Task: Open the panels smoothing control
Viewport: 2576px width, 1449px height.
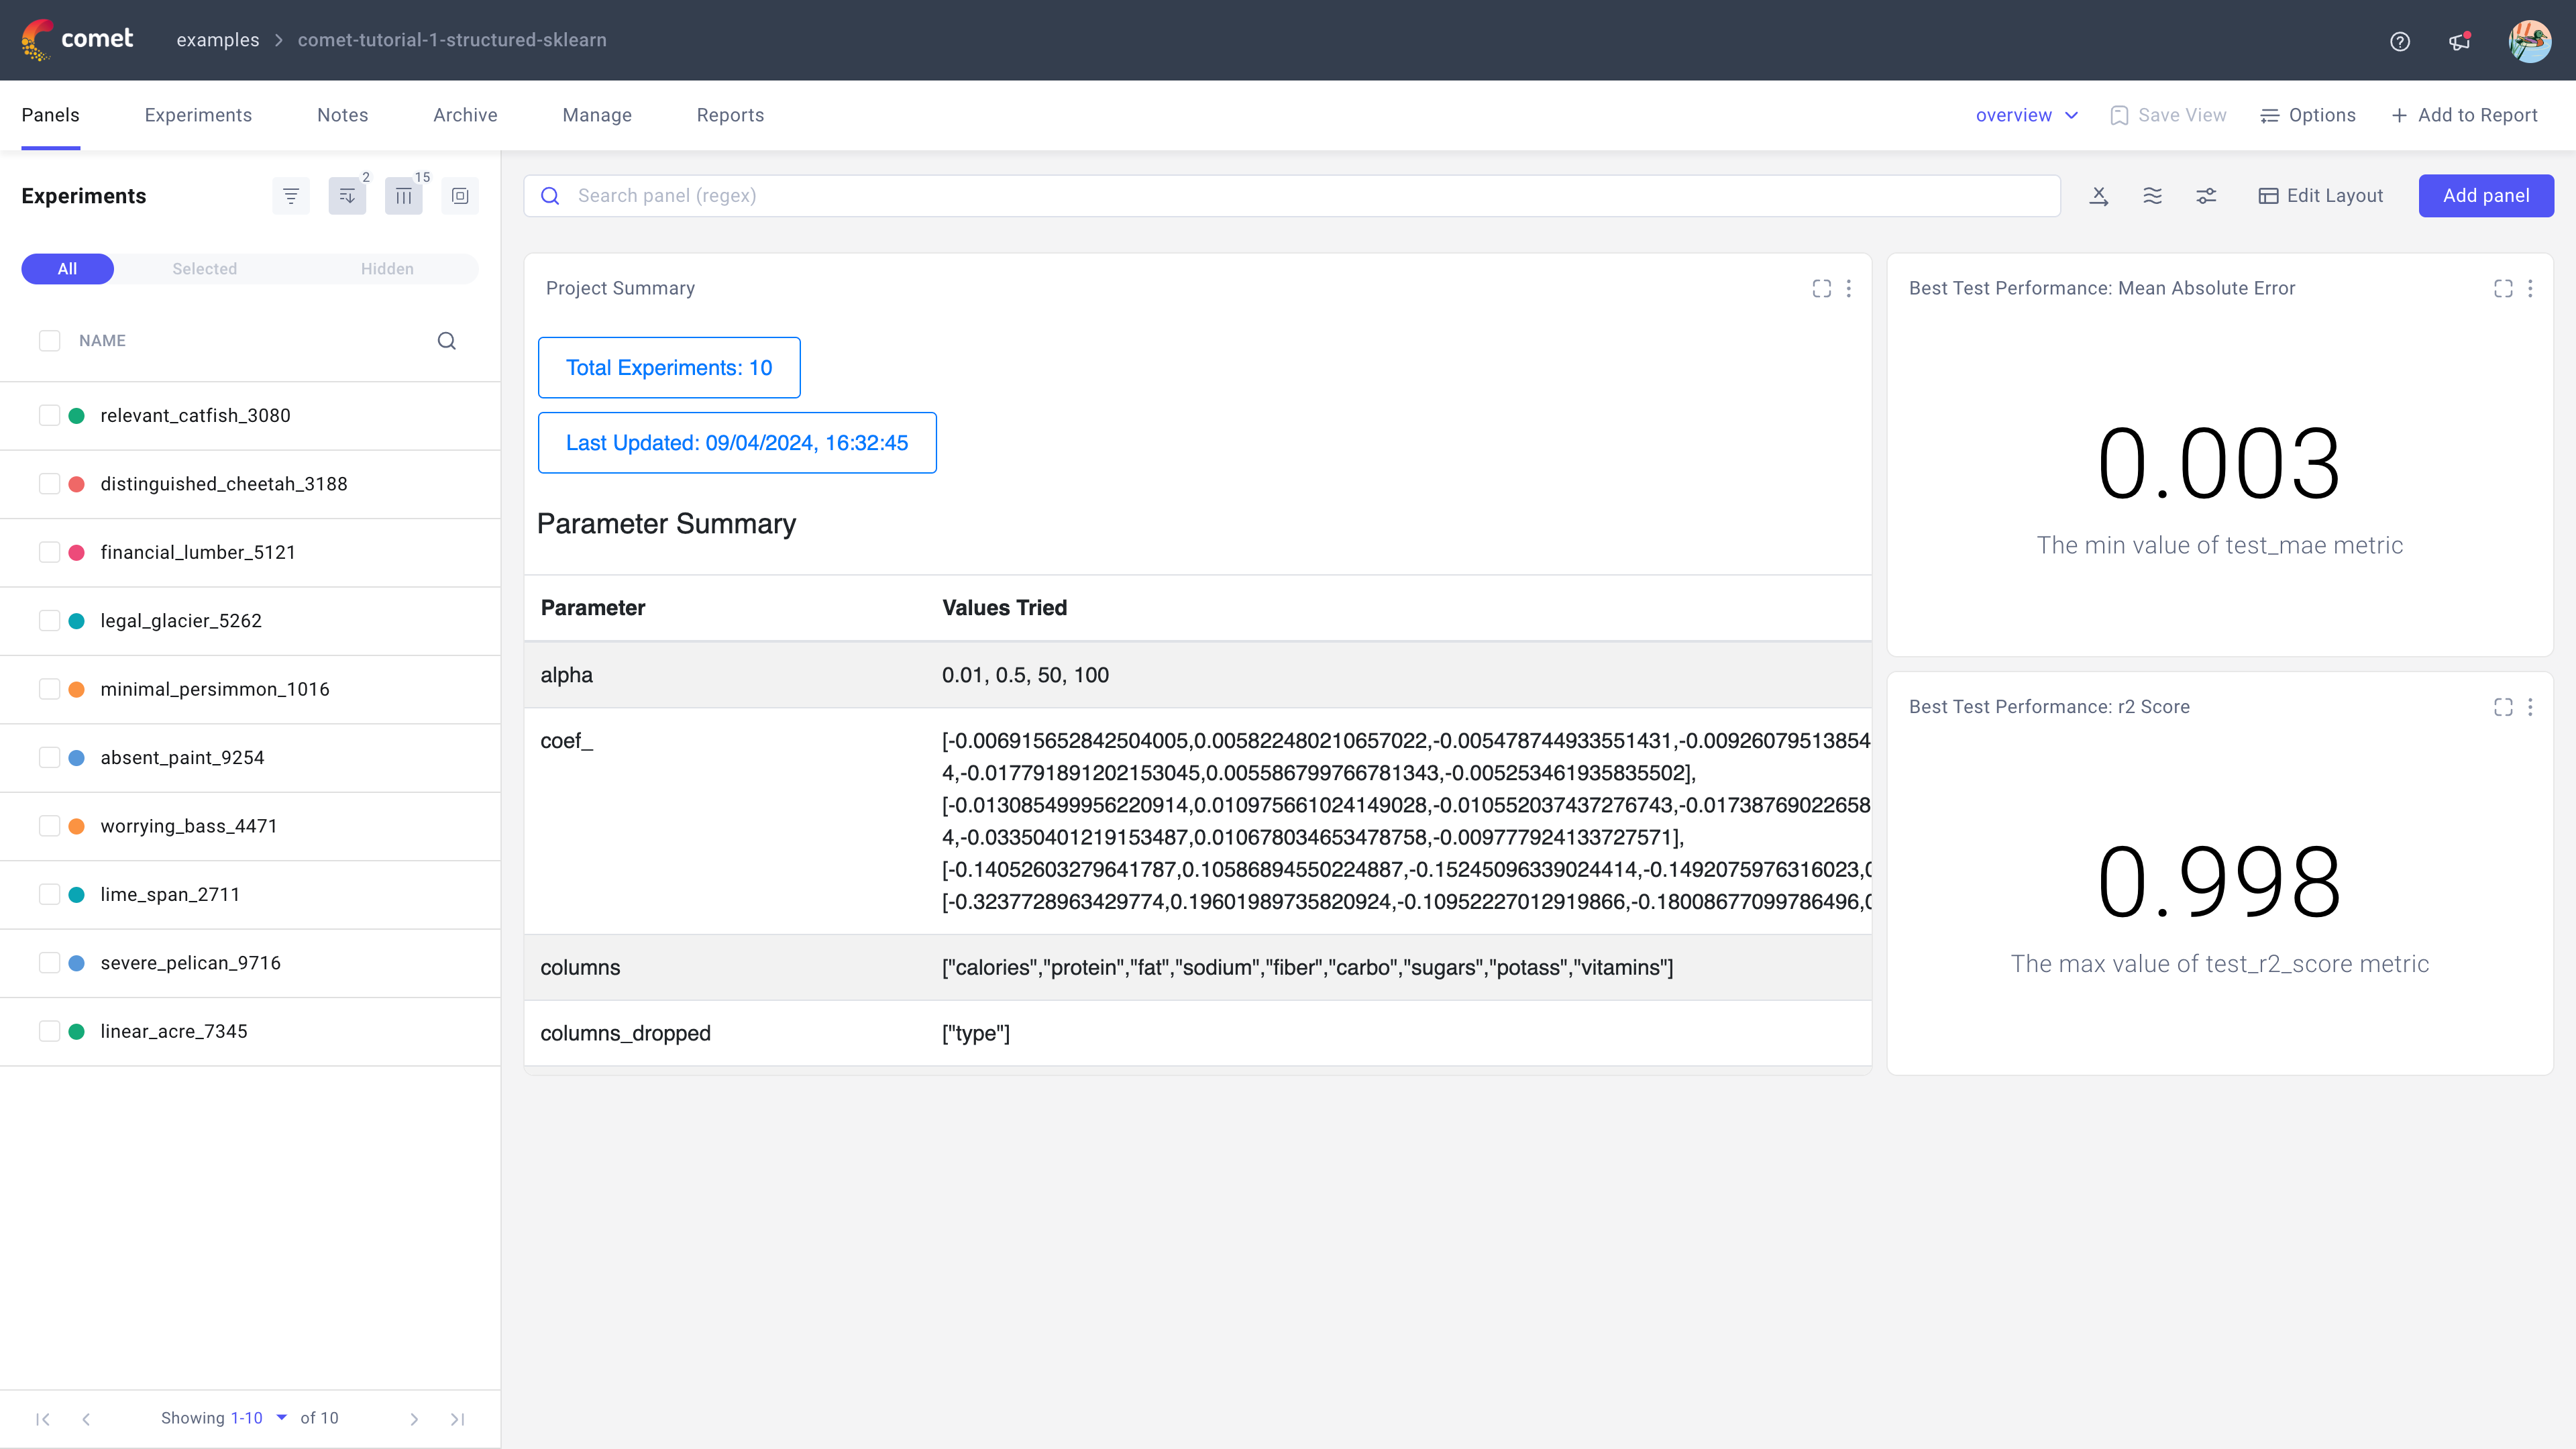Action: (x=2152, y=195)
